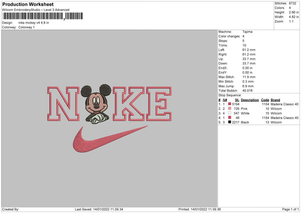The image size is (301, 213).
Task: Click stitch count 5194 in stop 1
Action: 236,104
